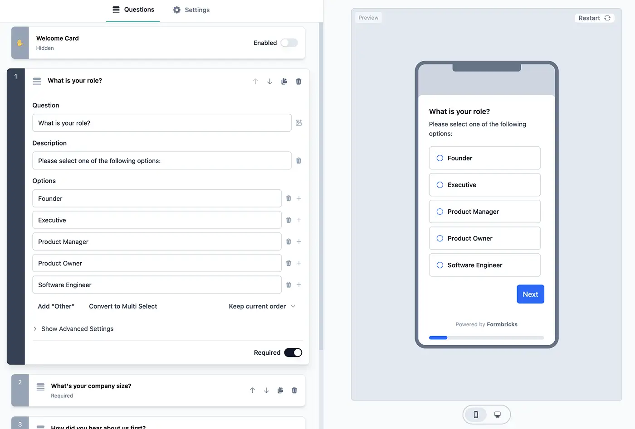
Task: Disable the Required toggle
Action: point(293,352)
